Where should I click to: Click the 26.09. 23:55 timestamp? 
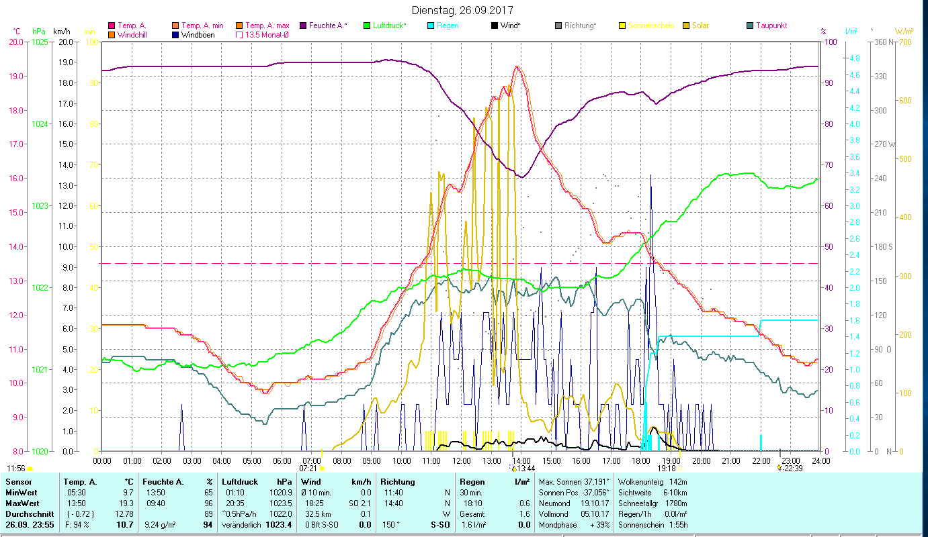29,525
